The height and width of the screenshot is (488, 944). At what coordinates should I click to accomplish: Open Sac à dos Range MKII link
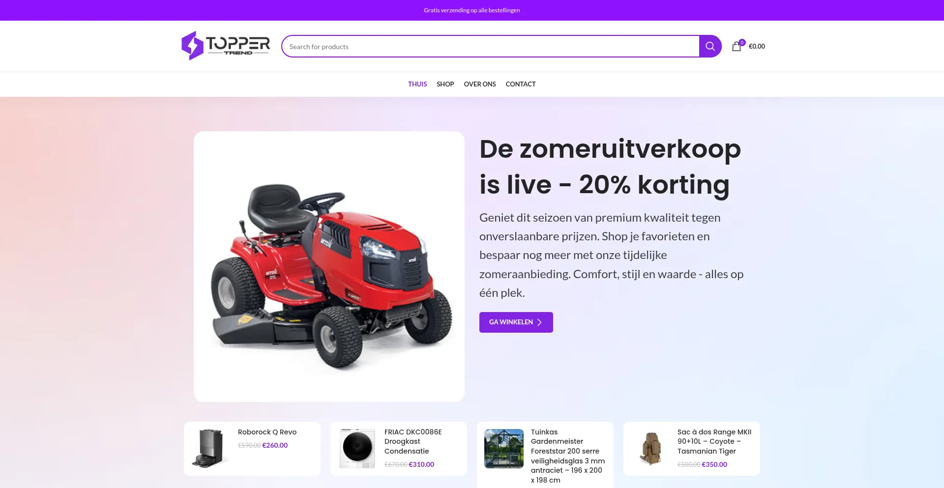(x=714, y=441)
